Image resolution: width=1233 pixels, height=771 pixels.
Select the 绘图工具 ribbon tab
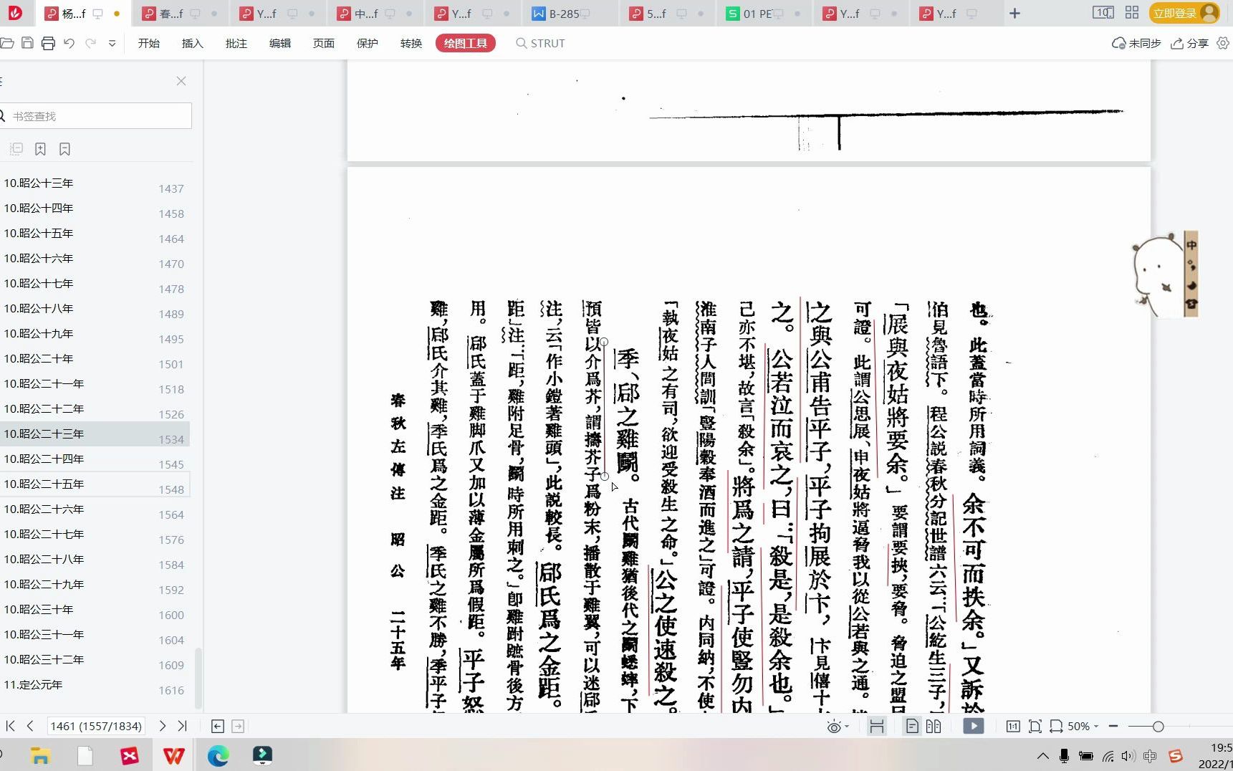(466, 43)
